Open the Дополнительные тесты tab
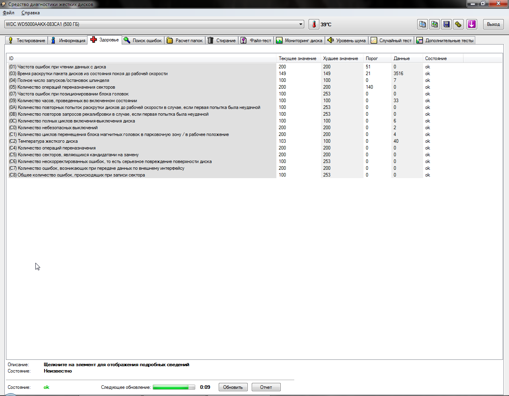This screenshot has height=396, width=509. coord(445,41)
